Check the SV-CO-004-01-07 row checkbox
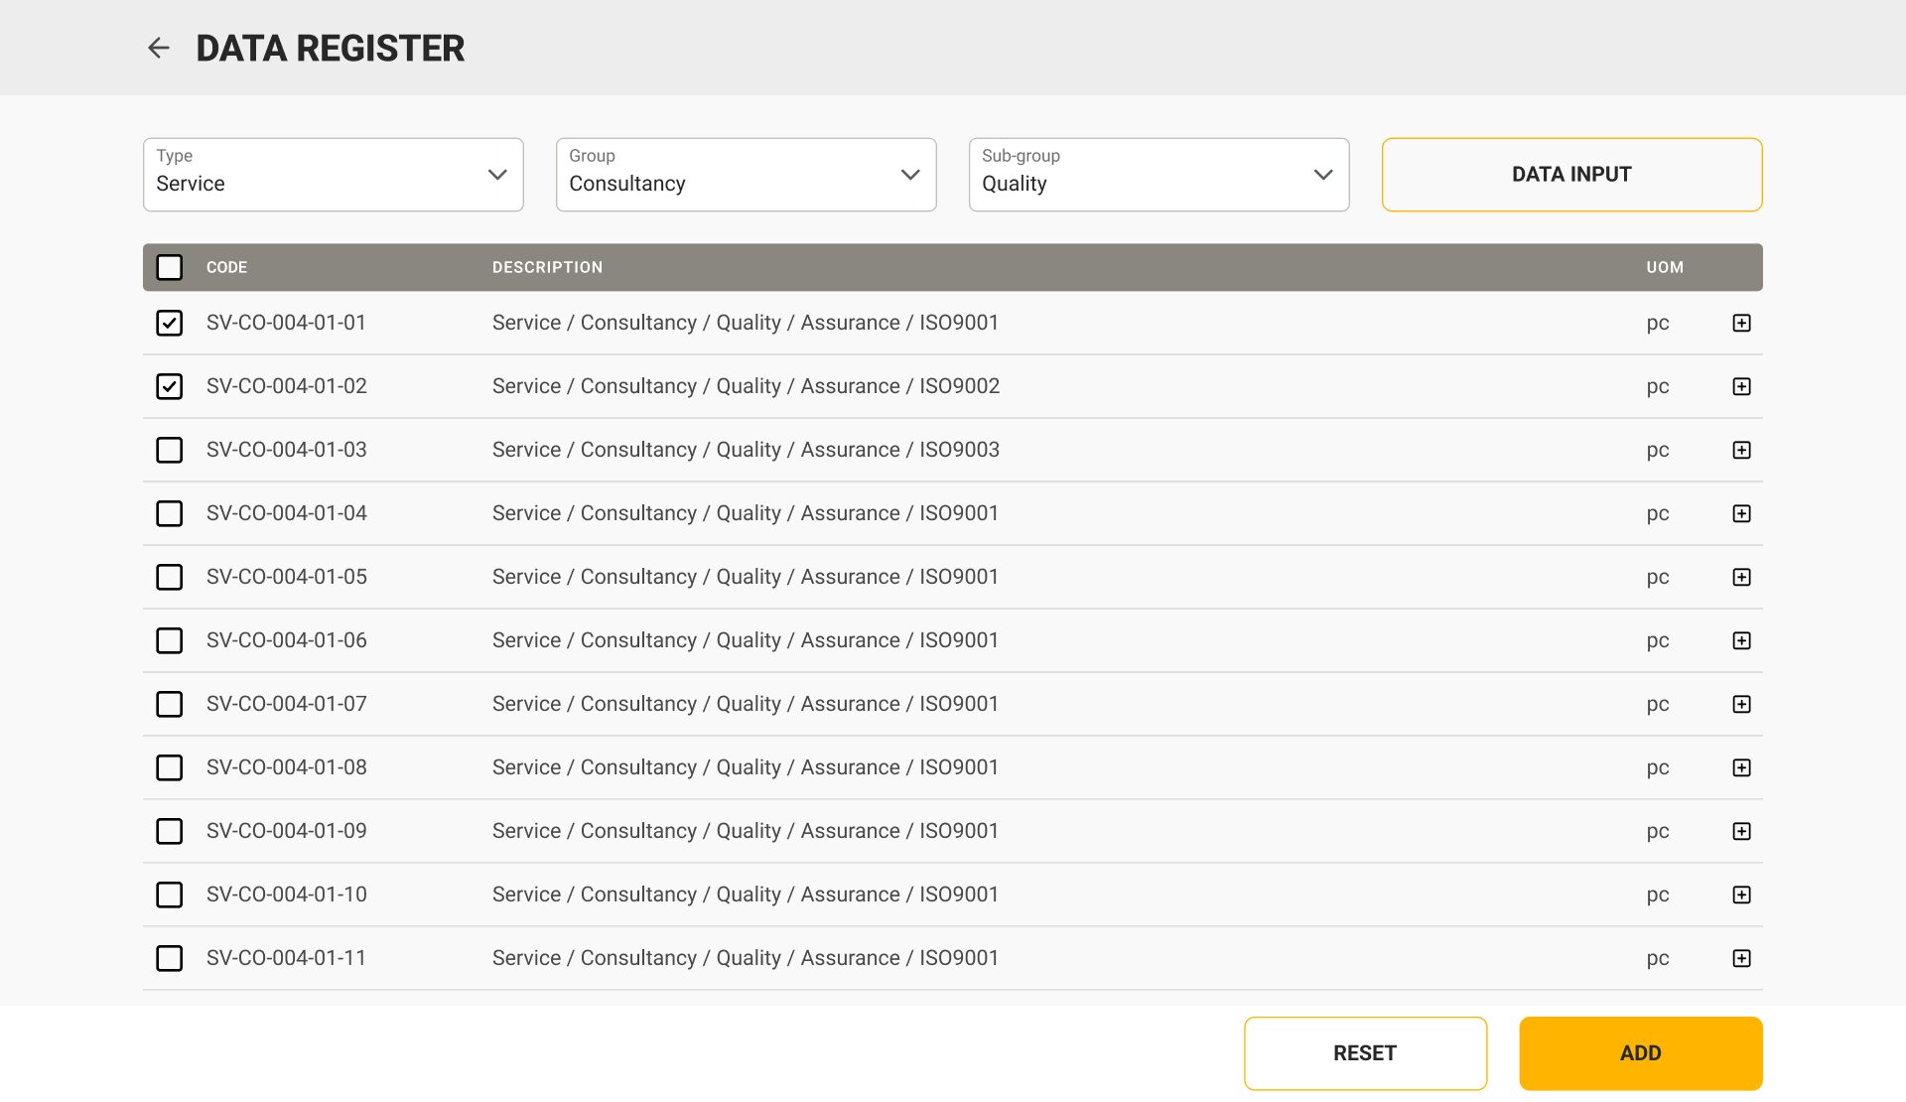 point(170,704)
